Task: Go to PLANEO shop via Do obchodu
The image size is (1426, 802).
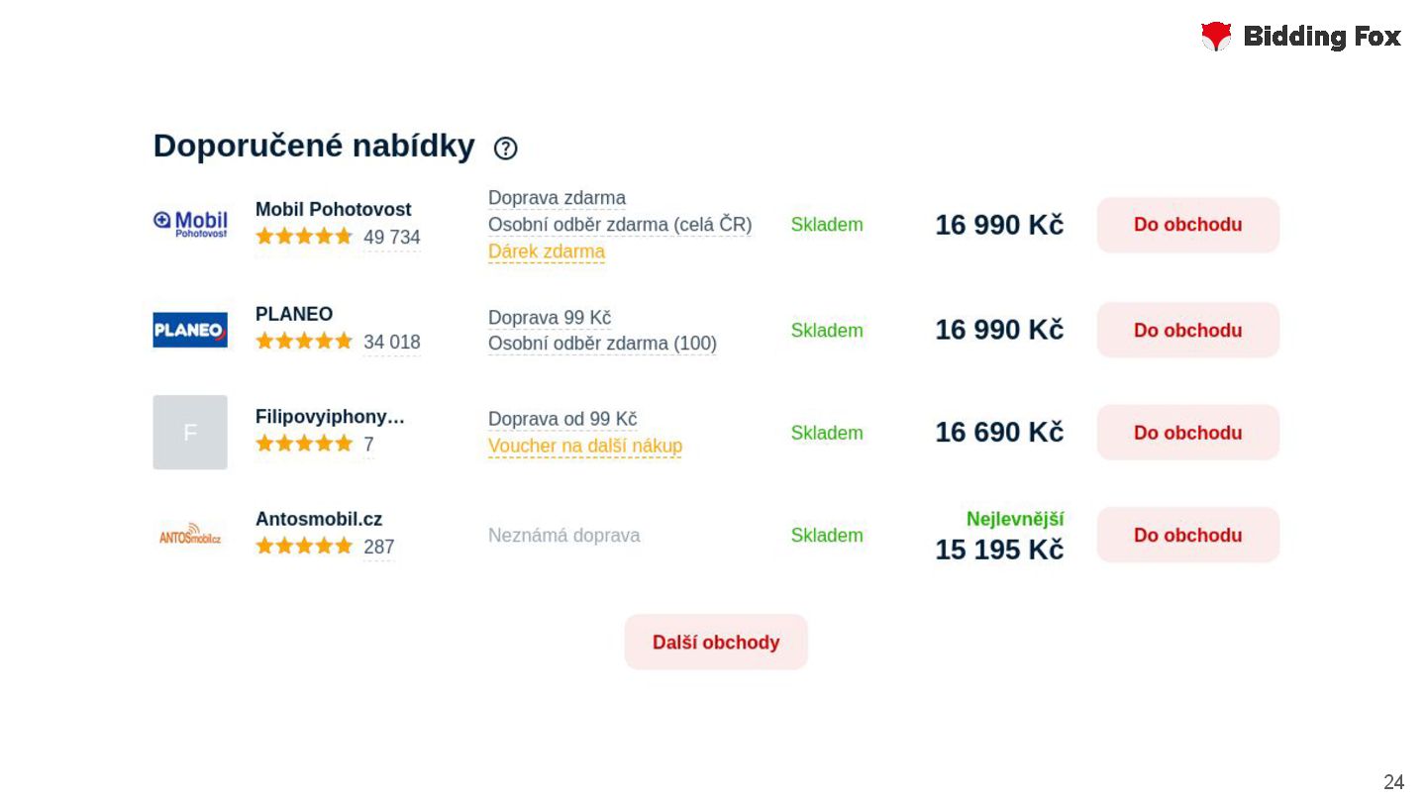Action: [x=1187, y=330]
